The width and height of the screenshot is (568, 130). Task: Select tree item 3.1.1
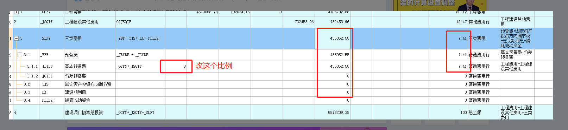pyautogui.click(x=32, y=67)
